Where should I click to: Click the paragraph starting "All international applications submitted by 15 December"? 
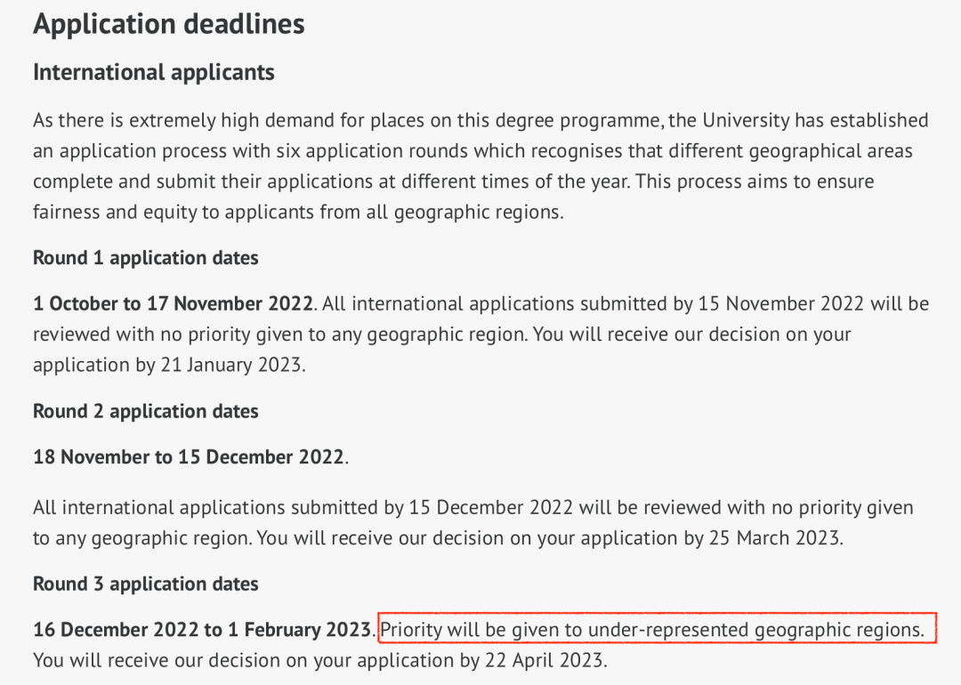(x=472, y=523)
